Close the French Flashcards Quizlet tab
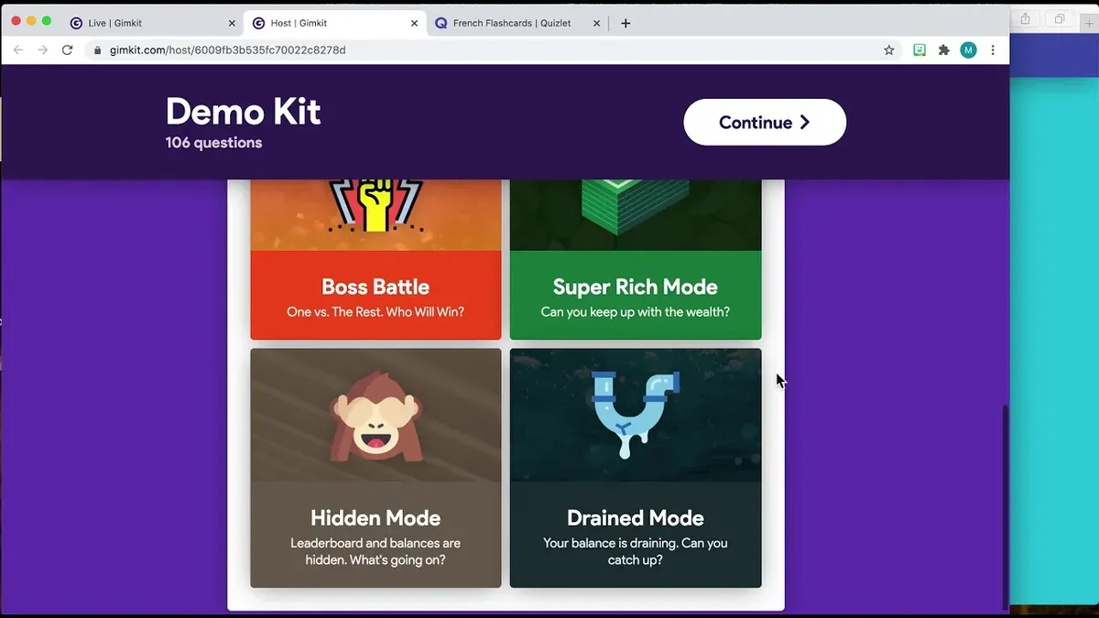 pos(598,23)
